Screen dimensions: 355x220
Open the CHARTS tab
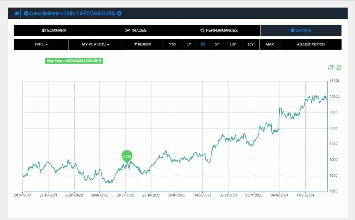(301, 31)
